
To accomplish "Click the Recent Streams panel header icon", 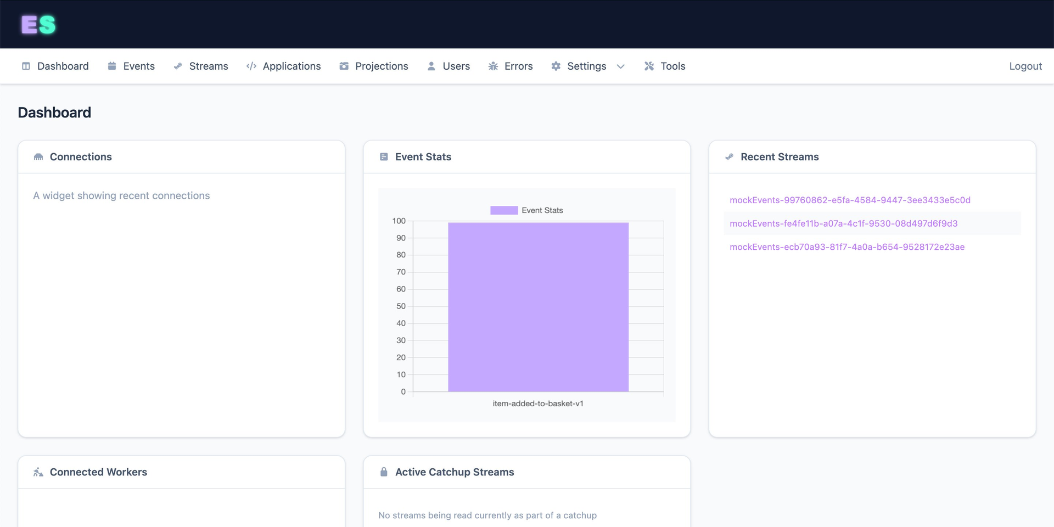I will click(729, 157).
